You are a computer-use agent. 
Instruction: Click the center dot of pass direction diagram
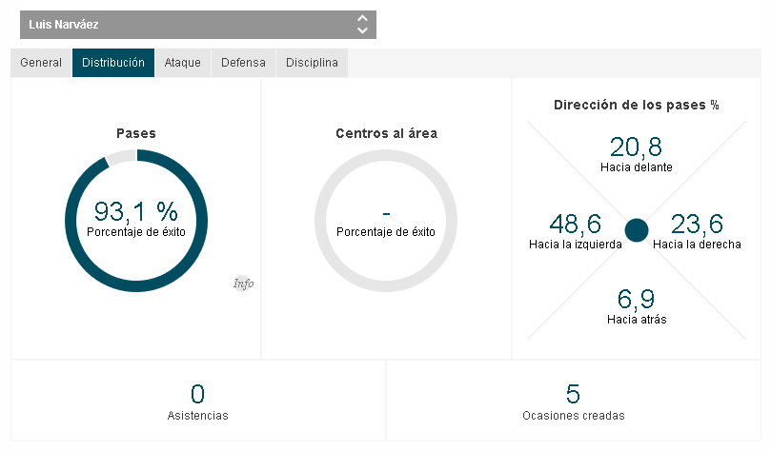click(637, 230)
